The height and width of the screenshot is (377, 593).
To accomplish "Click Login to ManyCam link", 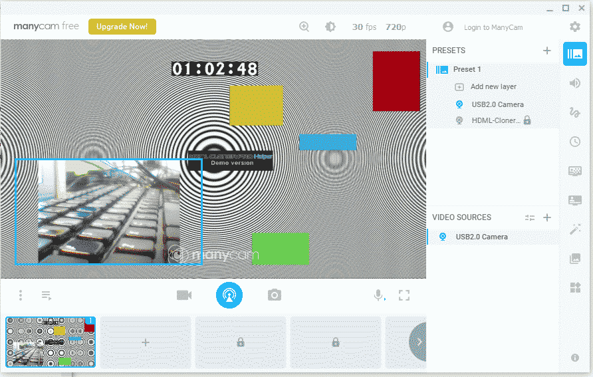I will coord(493,27).
